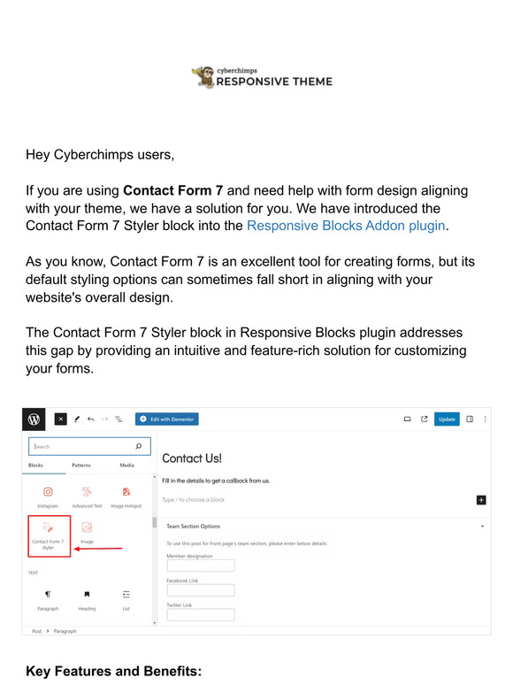Click the Update button

pos(447,419)
